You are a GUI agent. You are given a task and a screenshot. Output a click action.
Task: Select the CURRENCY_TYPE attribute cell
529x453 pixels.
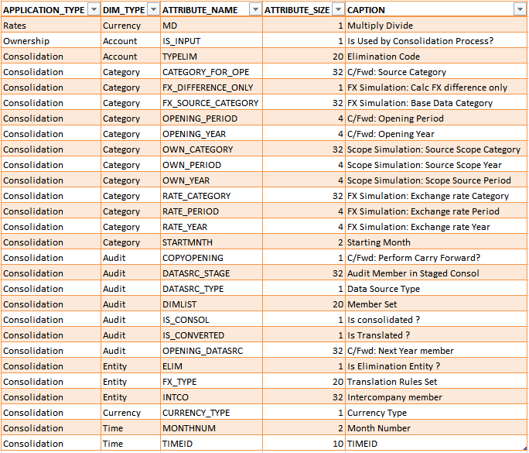click(x=210, y=413)
